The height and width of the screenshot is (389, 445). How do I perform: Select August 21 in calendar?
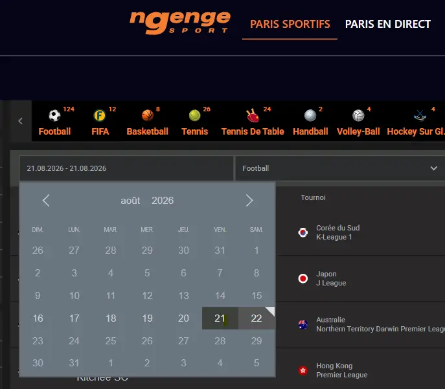(x=220, y=318)
